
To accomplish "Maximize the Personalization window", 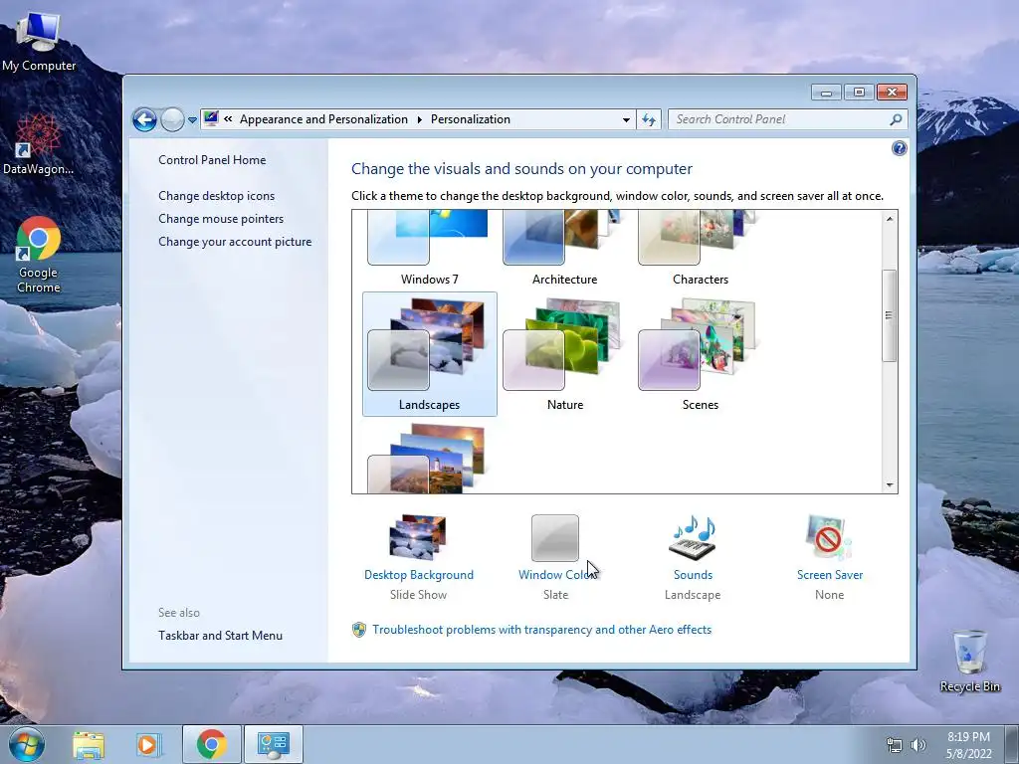I will pyautogui.click(x=859, y=93).
